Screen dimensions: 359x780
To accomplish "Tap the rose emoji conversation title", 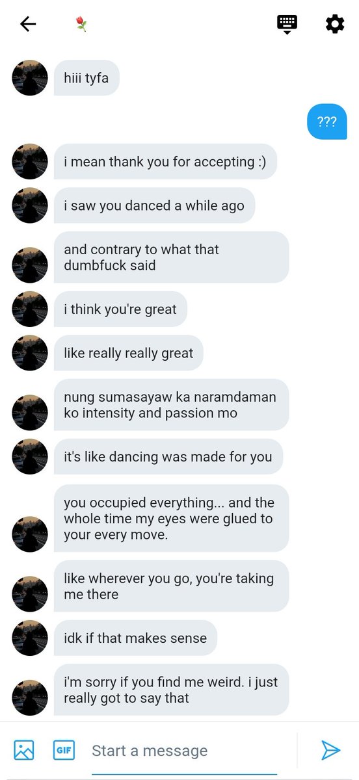I will (x=81, y=25).
